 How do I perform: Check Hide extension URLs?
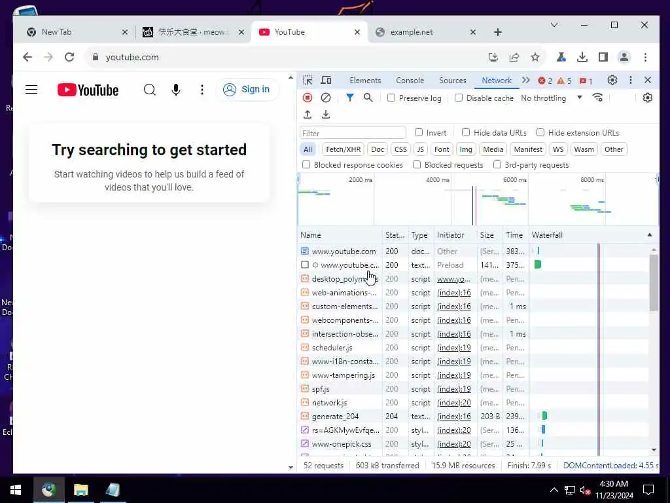[540, 132]
